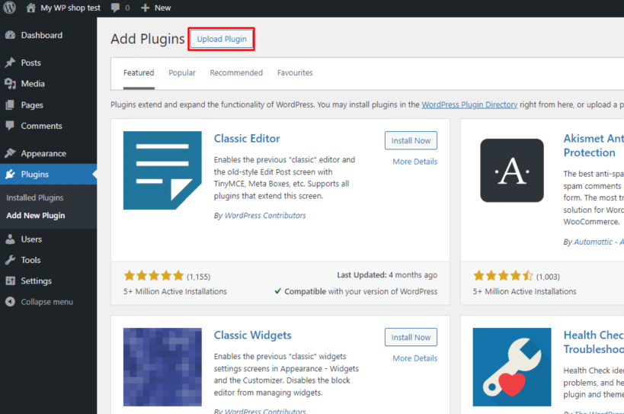Open Dashboard from the sidebar

(41, 35)
